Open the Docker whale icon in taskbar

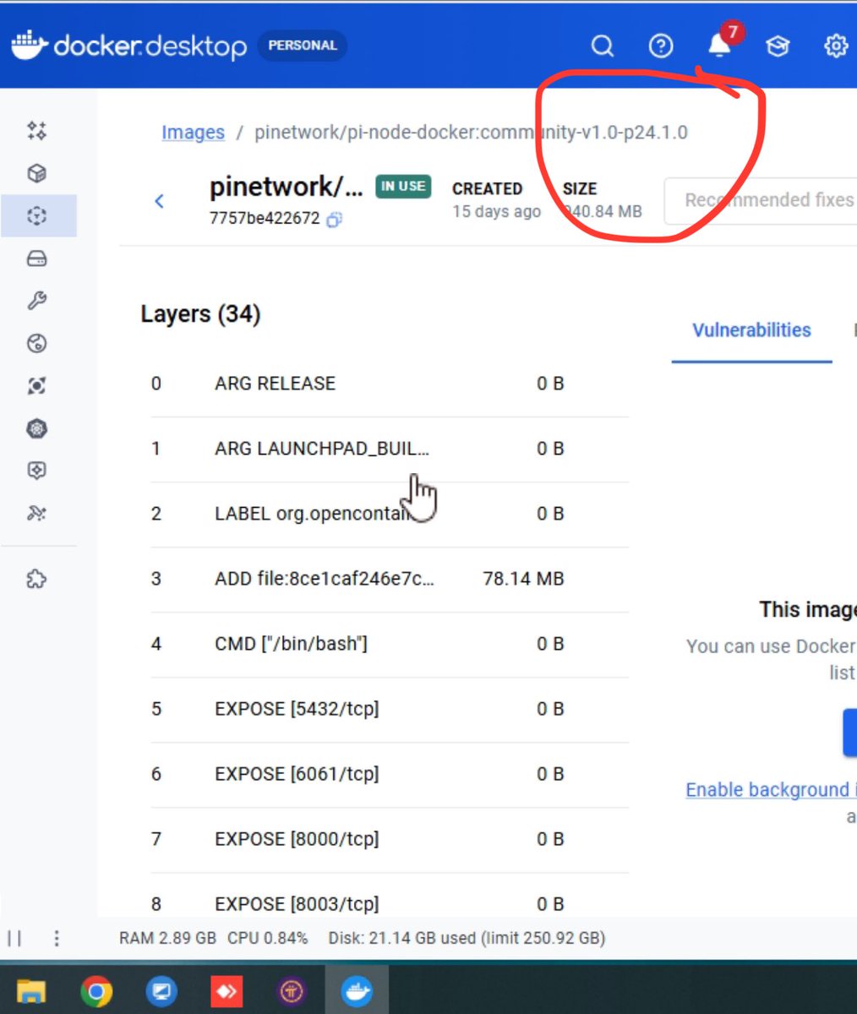(357, 990)
